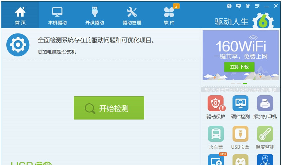282x165 pixels.
Task: Open 添加打印机 printer tool
Action: (x=265, y=107)
